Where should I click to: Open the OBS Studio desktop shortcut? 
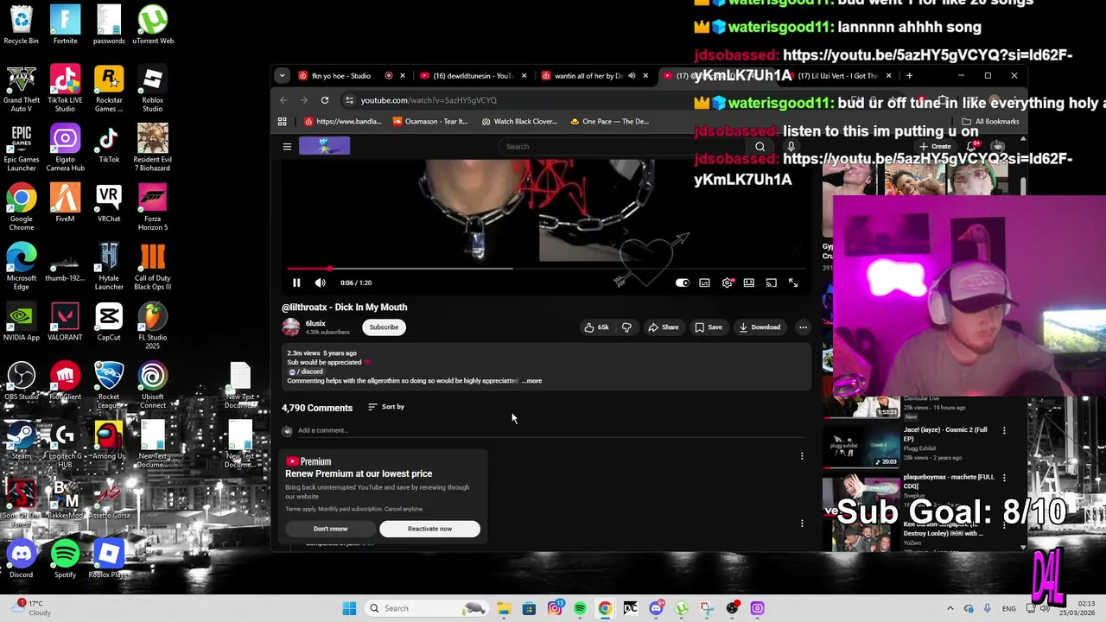[22, 382]
